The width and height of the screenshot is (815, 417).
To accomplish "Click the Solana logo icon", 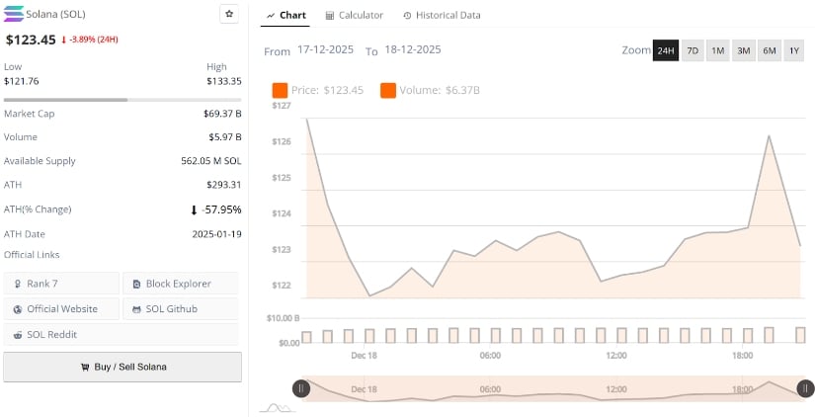I will pyautogui.click(x=16, y=15).
